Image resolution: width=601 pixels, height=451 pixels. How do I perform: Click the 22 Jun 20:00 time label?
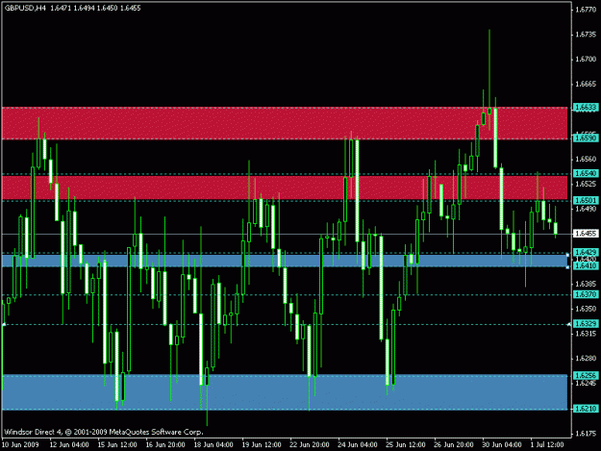point(310,445)
